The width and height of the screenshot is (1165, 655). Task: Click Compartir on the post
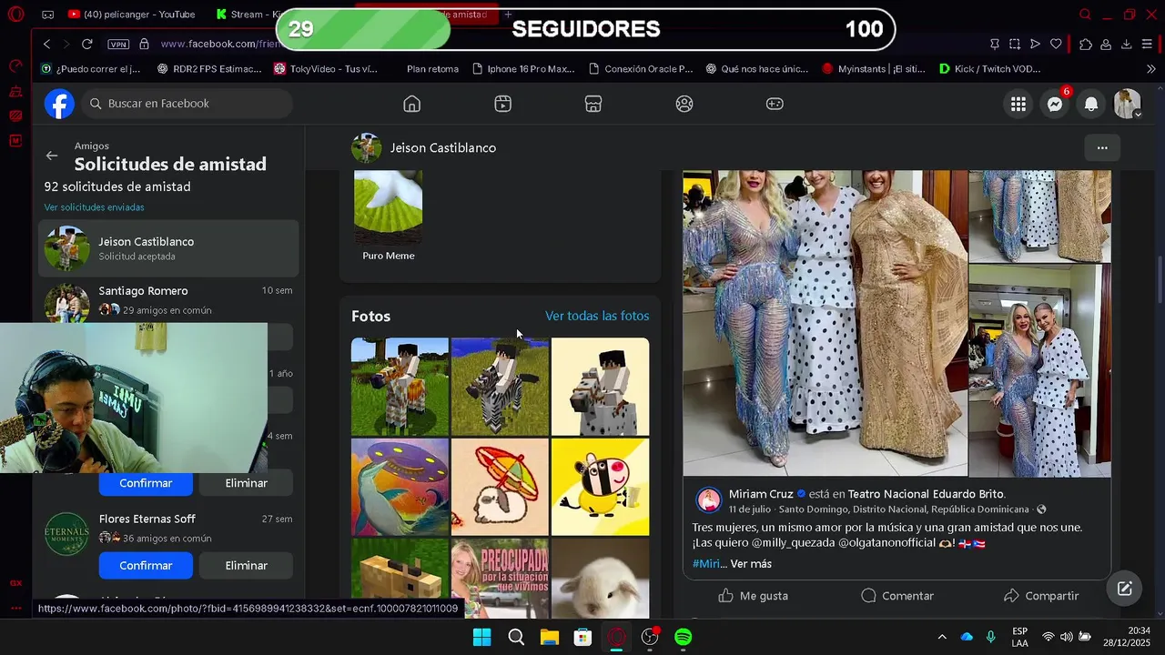tap(1040, 596)
